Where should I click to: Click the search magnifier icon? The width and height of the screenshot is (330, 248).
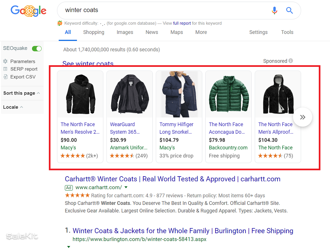pyautogui.click(x=289, y=11)
